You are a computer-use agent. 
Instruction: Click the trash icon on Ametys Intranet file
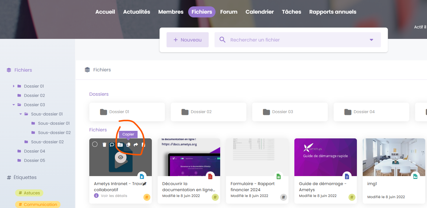[x=104, y=144]
